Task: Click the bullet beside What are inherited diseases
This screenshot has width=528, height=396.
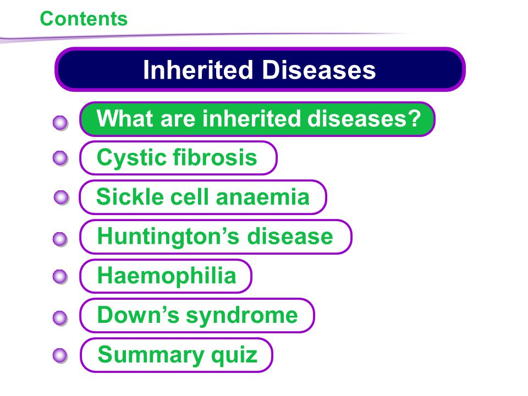Action: click(x=61, y=123)
